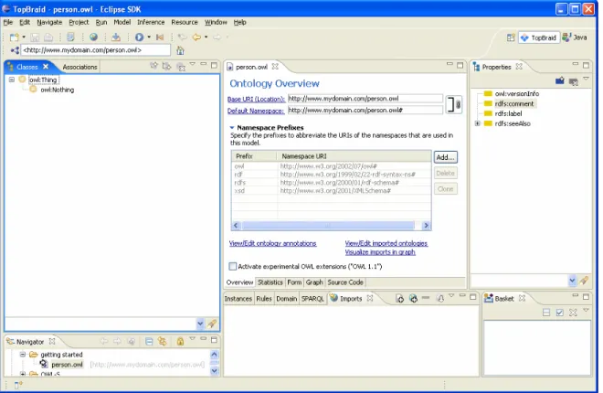Click the resource URI field in toolbar
Viewport: 603px width, 393px height.
click(96, 50)
